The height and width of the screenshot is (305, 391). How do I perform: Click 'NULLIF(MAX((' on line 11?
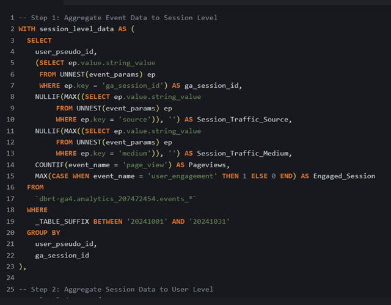click(x=60, y=131)
